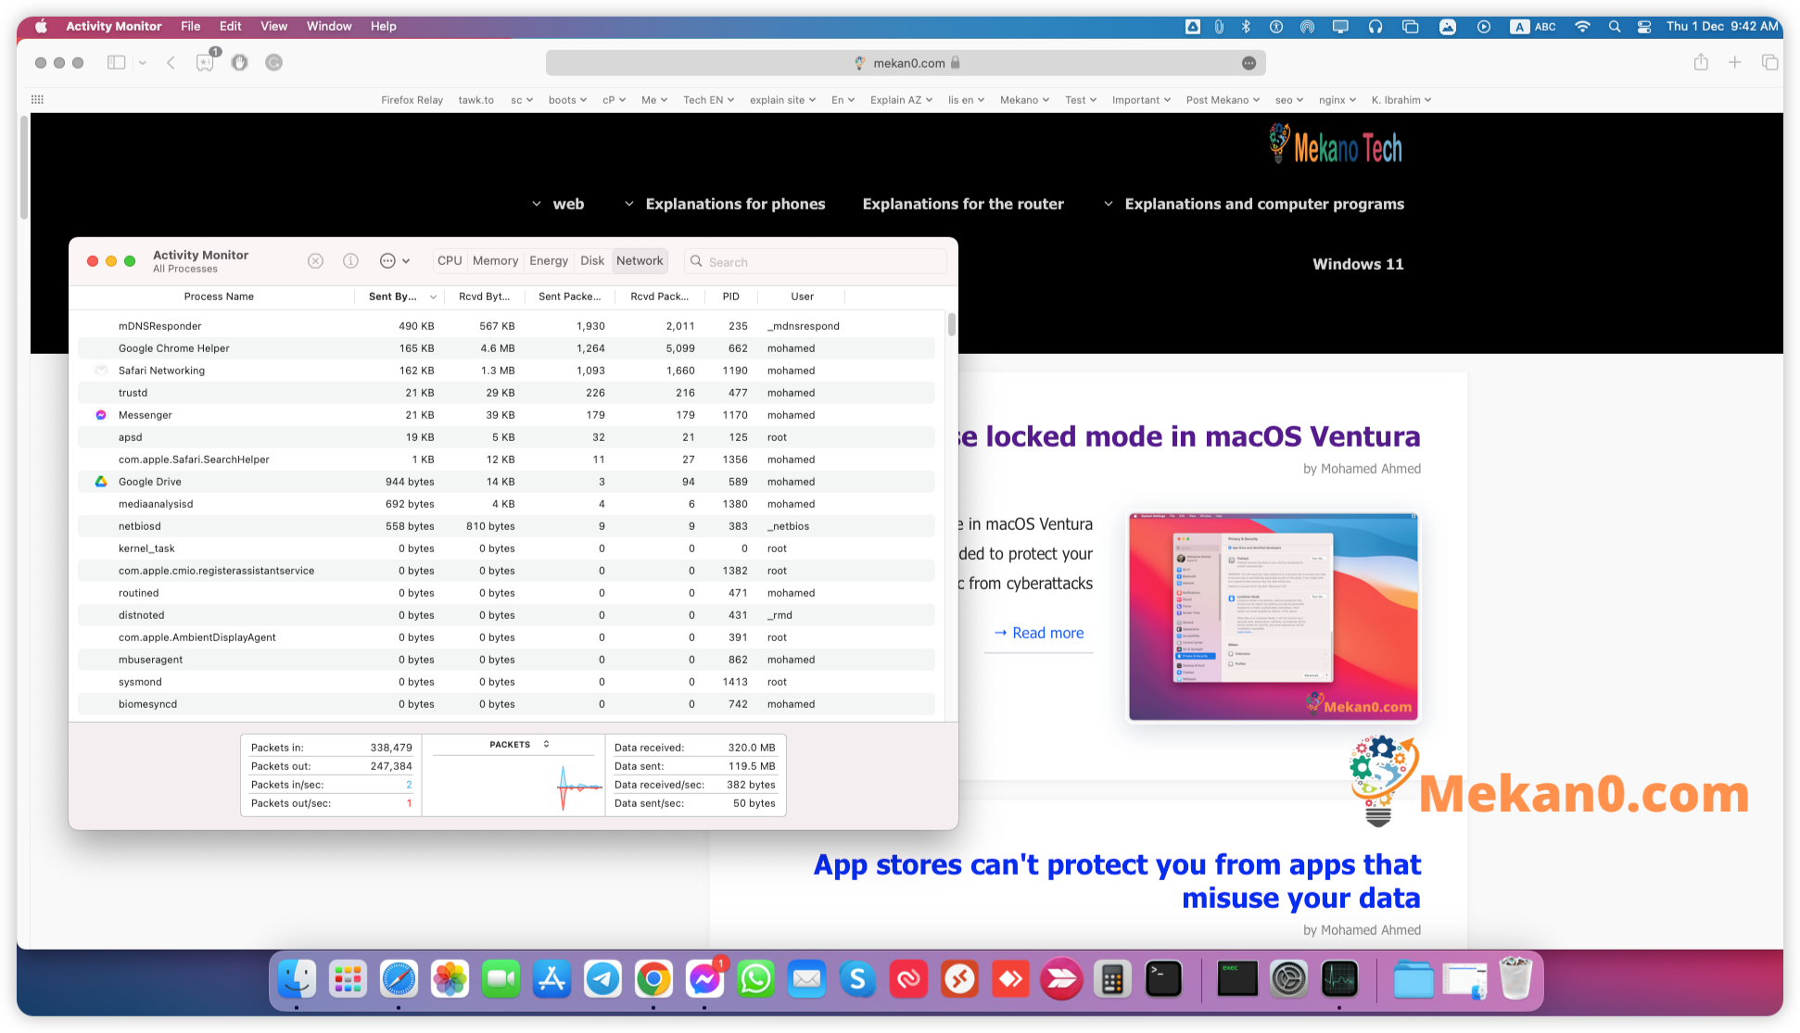Expand the nginx bookmarks folder

click(x=1337, y=100)
